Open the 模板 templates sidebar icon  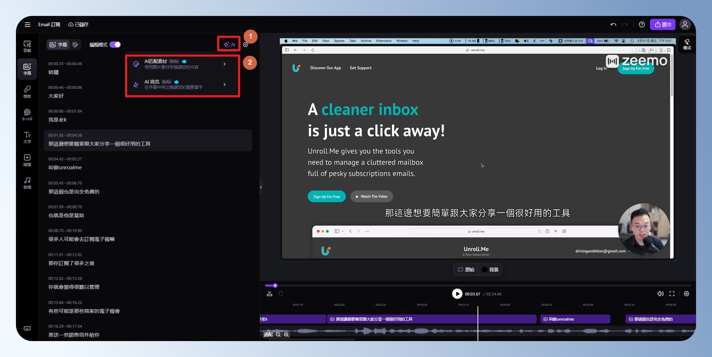(27, 92)
